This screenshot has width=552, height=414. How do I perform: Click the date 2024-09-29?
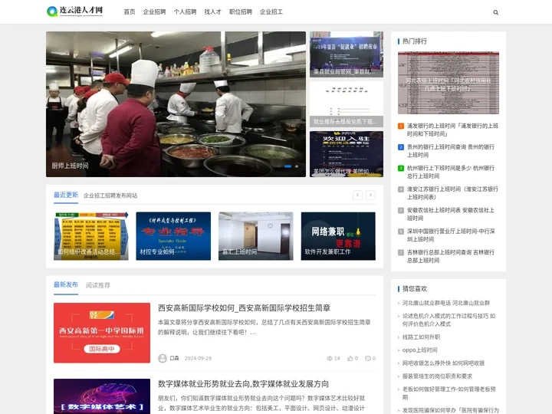[198, 358]
